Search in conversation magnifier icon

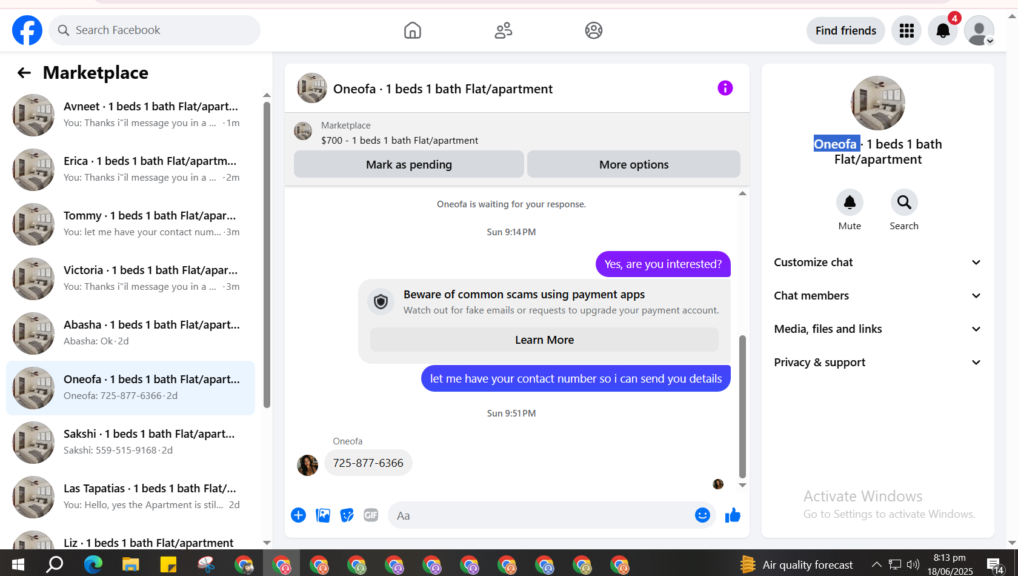point(904,202)
